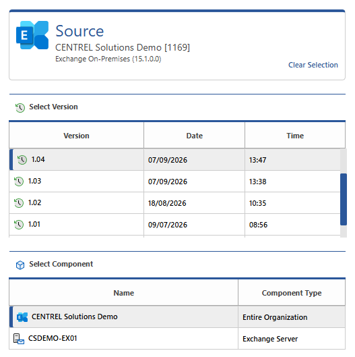
Task: Click the history icon for version 1.01
Action: tap(19, 225)
